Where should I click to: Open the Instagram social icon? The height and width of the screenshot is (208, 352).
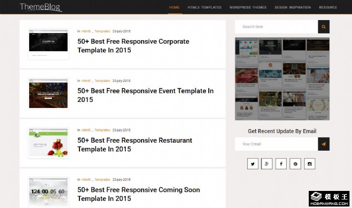click(310, 163)
